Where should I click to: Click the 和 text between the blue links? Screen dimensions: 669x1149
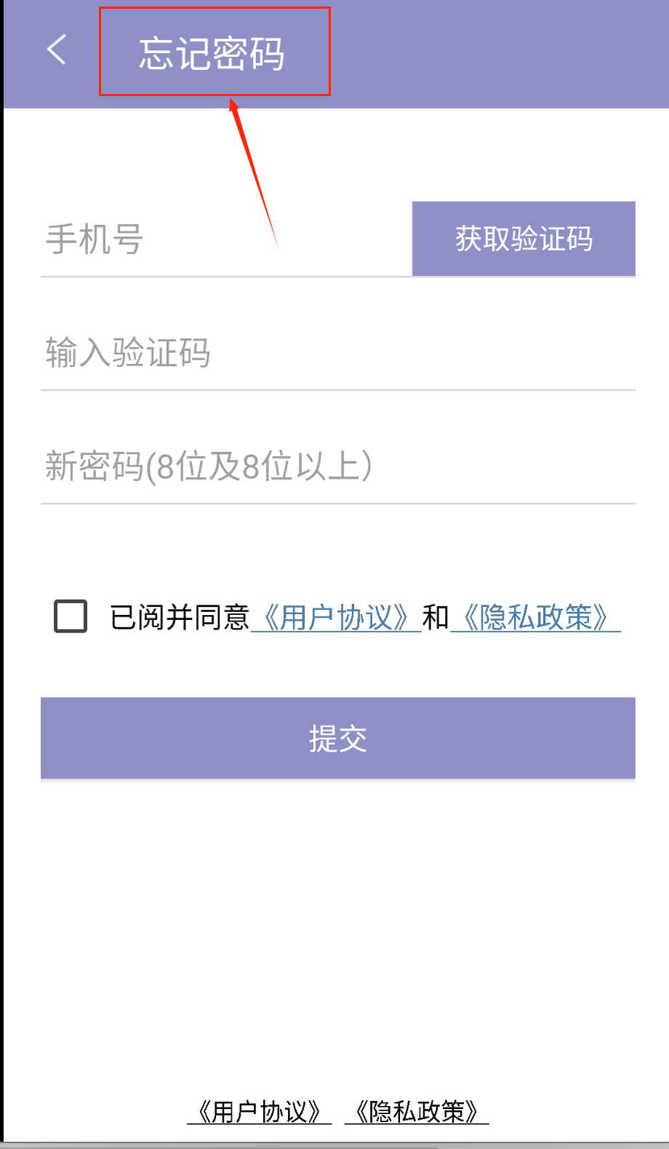(436, 618)
